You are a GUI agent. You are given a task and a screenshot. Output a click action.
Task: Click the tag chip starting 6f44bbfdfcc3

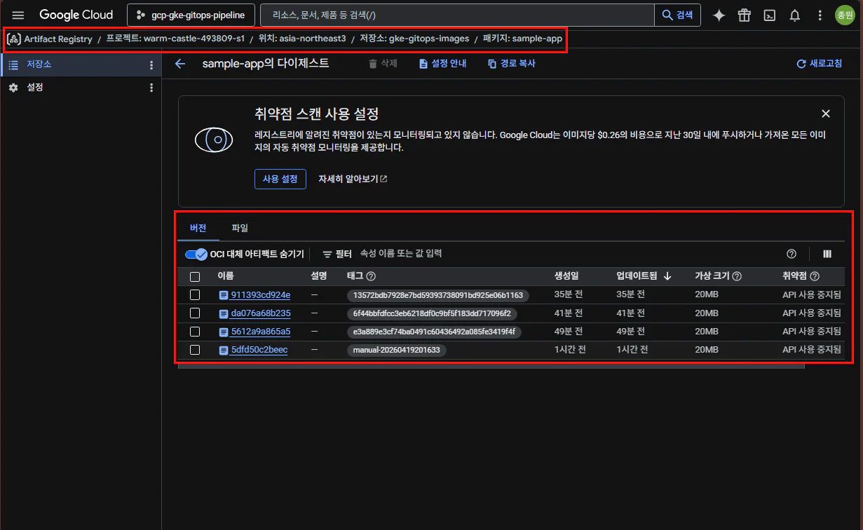432,313
